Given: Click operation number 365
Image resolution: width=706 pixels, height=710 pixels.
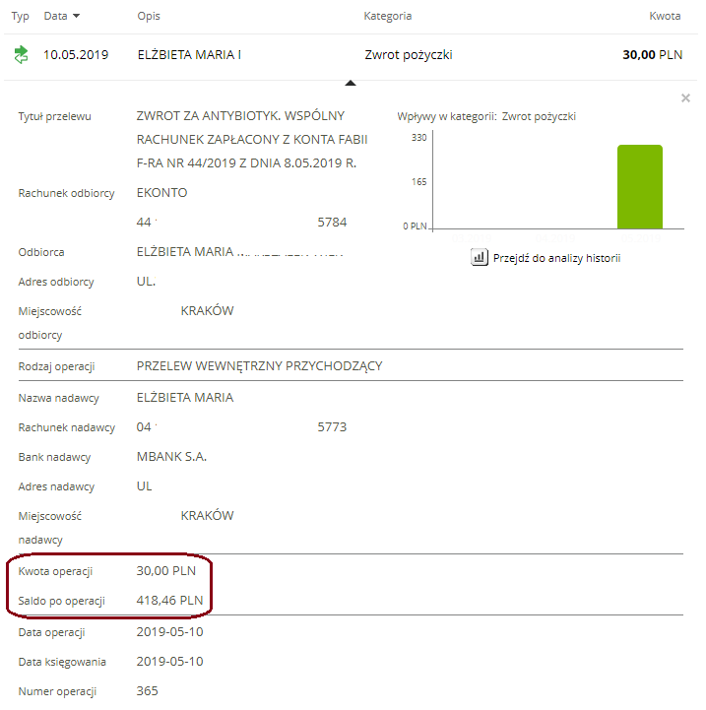Looking at the screenshot, I should (147, 691).
